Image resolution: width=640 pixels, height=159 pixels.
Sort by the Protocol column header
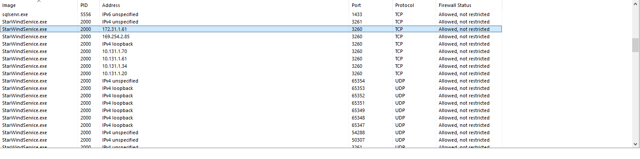[414, 5]
